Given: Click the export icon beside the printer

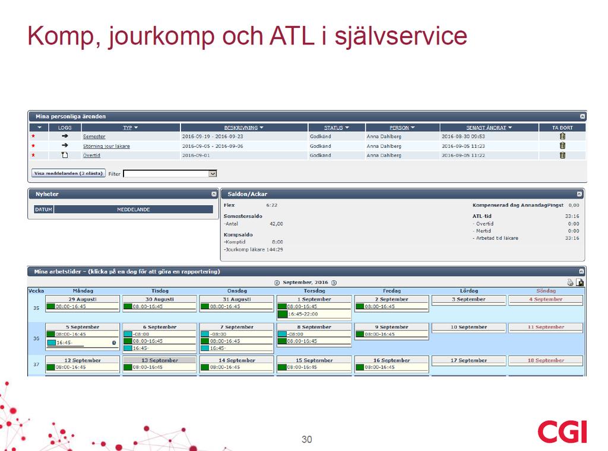Looking at the screenshot, I should pyautogui.click(x=579, y=282).
